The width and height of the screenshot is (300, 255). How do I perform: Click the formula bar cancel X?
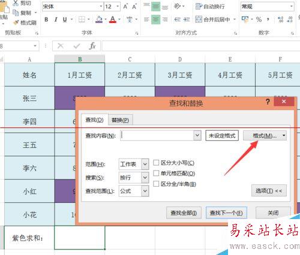[x=61, y=46]
